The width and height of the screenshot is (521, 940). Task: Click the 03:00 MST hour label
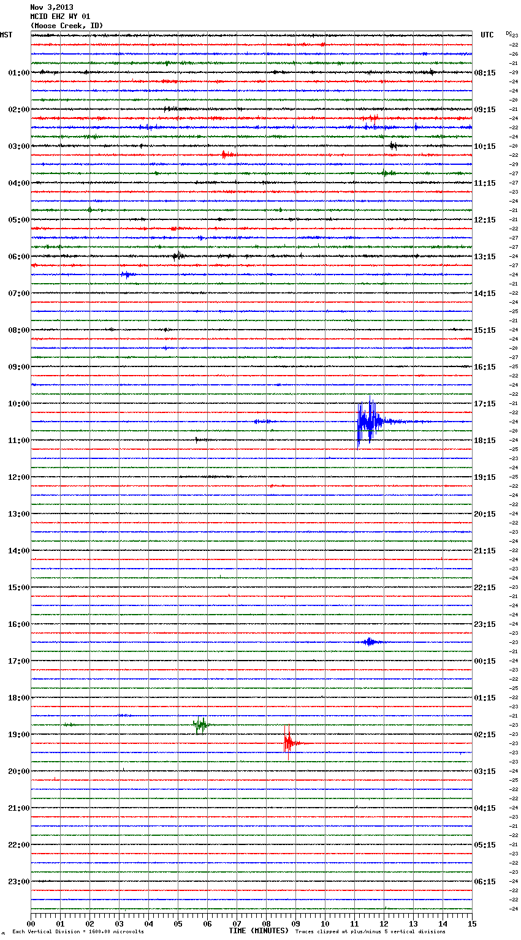pos(19,146)
